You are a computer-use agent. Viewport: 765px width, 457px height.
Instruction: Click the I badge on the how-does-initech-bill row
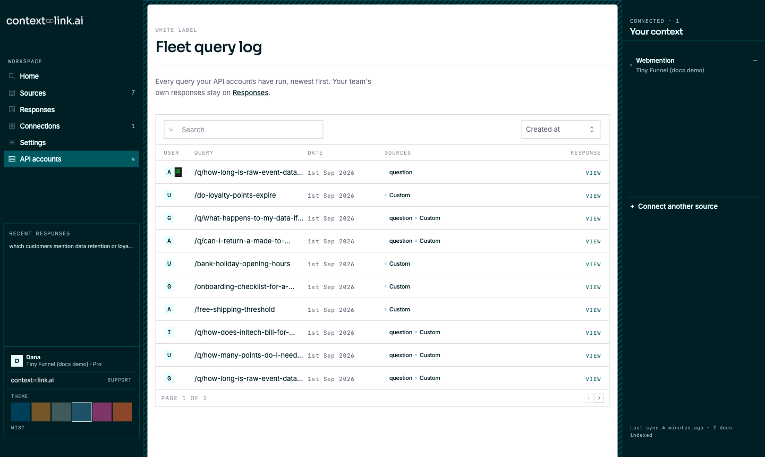tap(169, 332)
